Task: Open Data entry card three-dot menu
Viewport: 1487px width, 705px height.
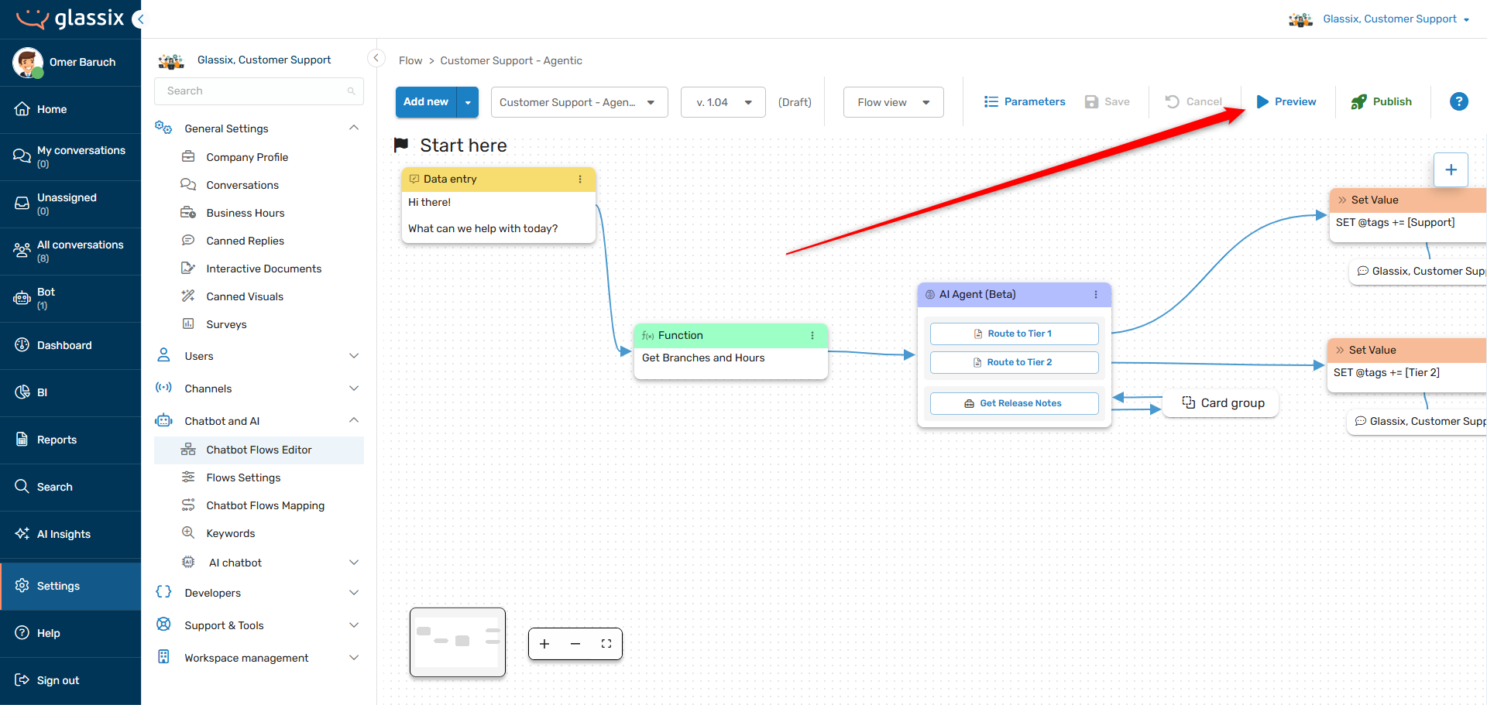Action: tap(580, 179)
